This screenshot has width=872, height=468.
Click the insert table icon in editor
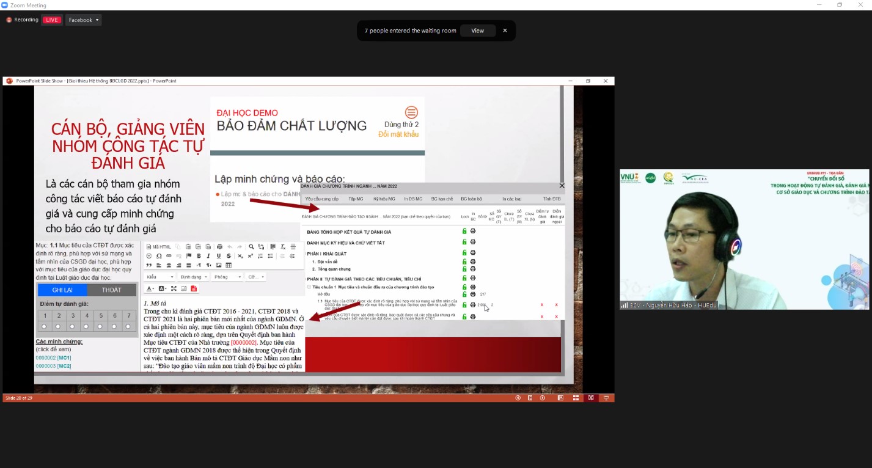coord(229,265)
